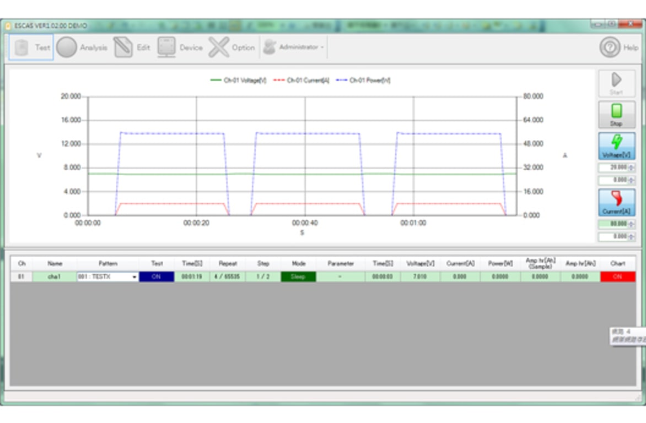Click the Name column header

tap(55, 264)
